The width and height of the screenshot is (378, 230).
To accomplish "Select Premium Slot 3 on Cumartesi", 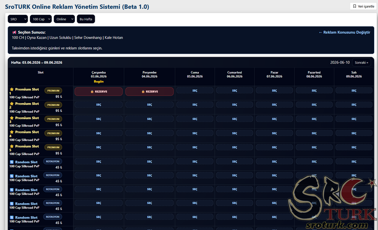I will coord(234,119).
